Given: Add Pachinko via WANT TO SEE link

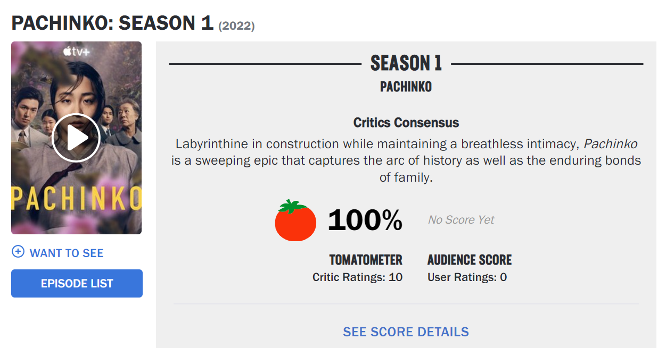Looking at the screenshot, I should pyautogui.click(x=67, y=253).
